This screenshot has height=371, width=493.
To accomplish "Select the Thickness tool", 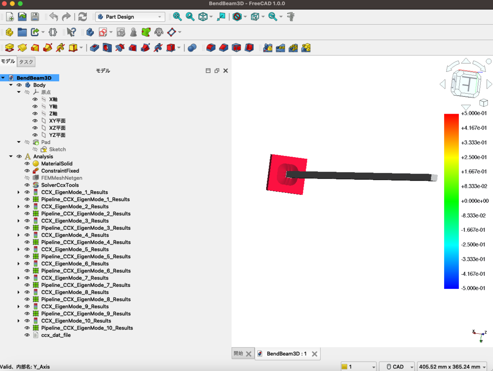I will (249, 48).
